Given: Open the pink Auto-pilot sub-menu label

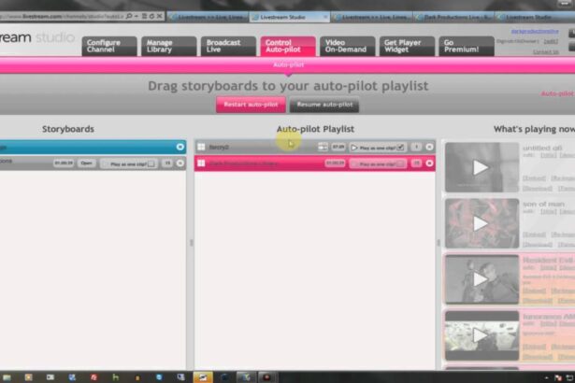Looking at the screenshot, I should pyautogui.click(x=289, y=64).
